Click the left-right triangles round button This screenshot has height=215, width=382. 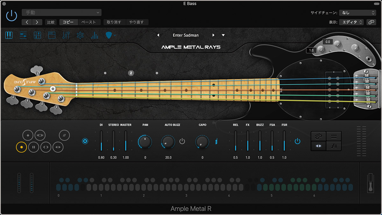[x=58, y=147]
